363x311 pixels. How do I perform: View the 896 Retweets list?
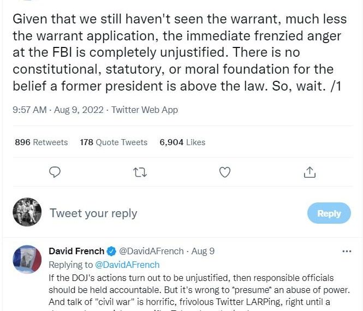tap(41, 142)
